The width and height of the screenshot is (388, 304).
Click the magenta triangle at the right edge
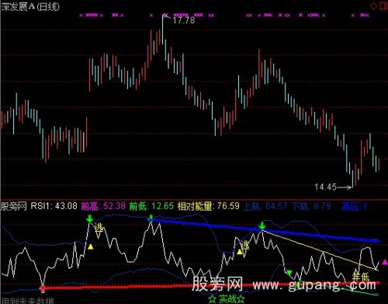[385, 263]
